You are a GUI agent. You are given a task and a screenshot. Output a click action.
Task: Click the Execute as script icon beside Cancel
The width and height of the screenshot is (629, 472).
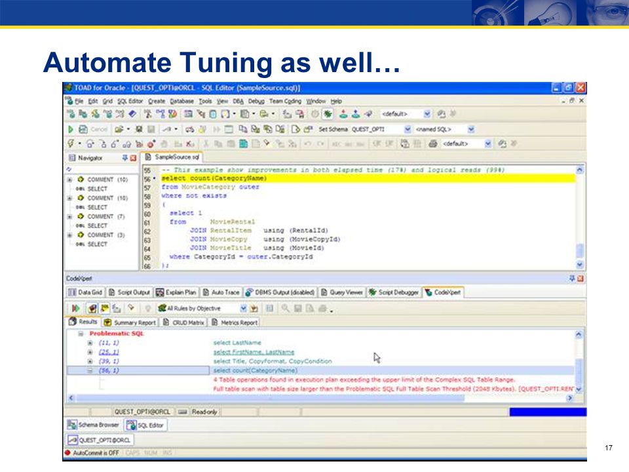point(83,129)
